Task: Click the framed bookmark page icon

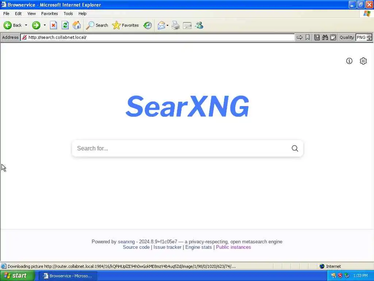Action: 317,37
